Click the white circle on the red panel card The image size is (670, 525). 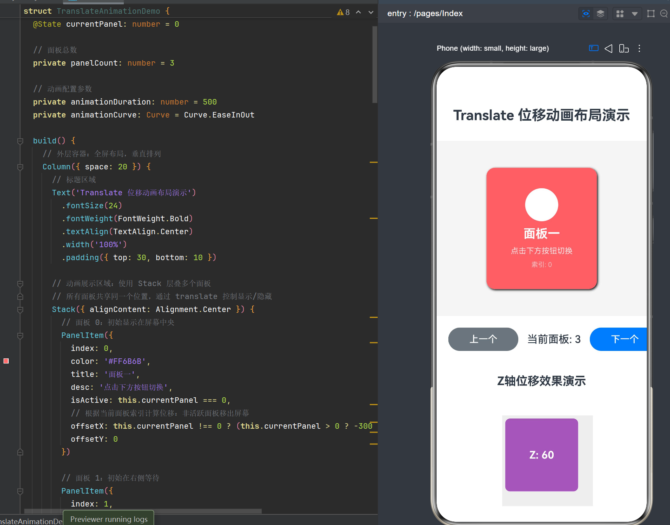(x=542, y=205)
